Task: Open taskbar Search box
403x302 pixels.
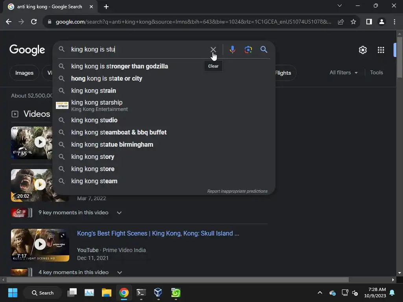Action: pyautogui.click(x=43, y=293)
